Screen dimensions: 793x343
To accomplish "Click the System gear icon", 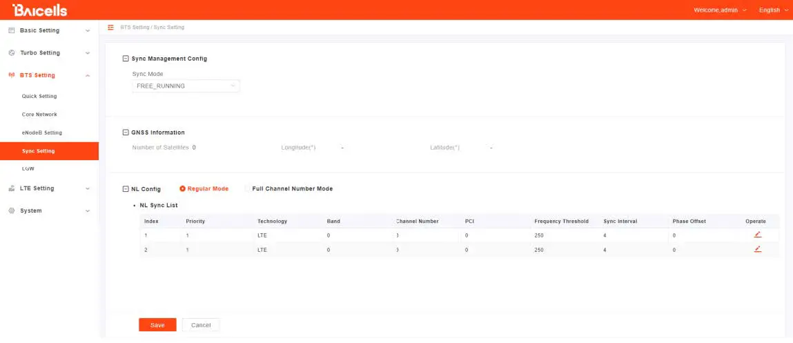I will coord(12,210).
